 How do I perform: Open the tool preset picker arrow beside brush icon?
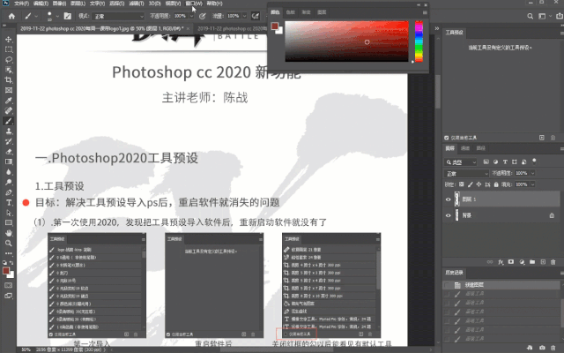(x=36, y=16)
